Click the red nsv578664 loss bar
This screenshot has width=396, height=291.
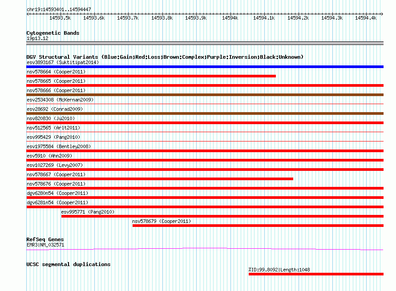coord(151,76)
